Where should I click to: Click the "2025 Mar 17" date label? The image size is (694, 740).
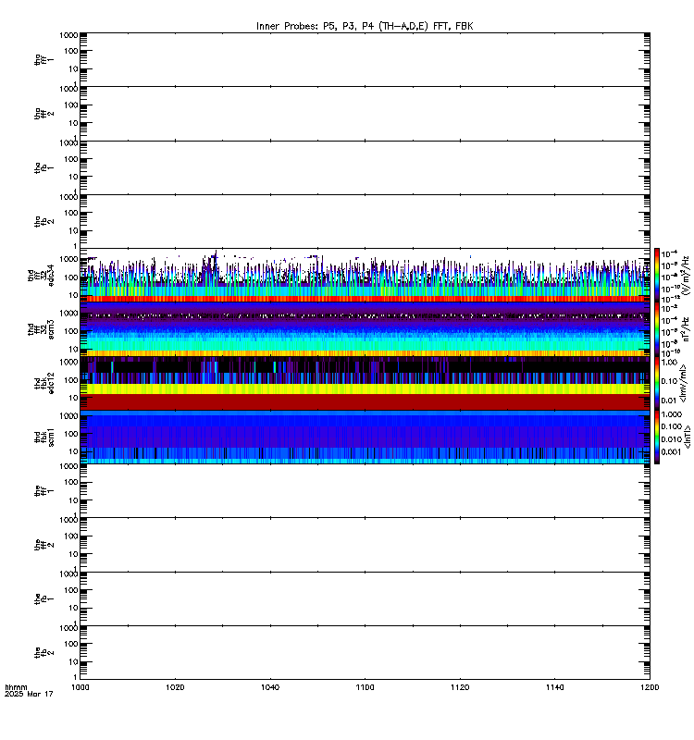[29, 695]
